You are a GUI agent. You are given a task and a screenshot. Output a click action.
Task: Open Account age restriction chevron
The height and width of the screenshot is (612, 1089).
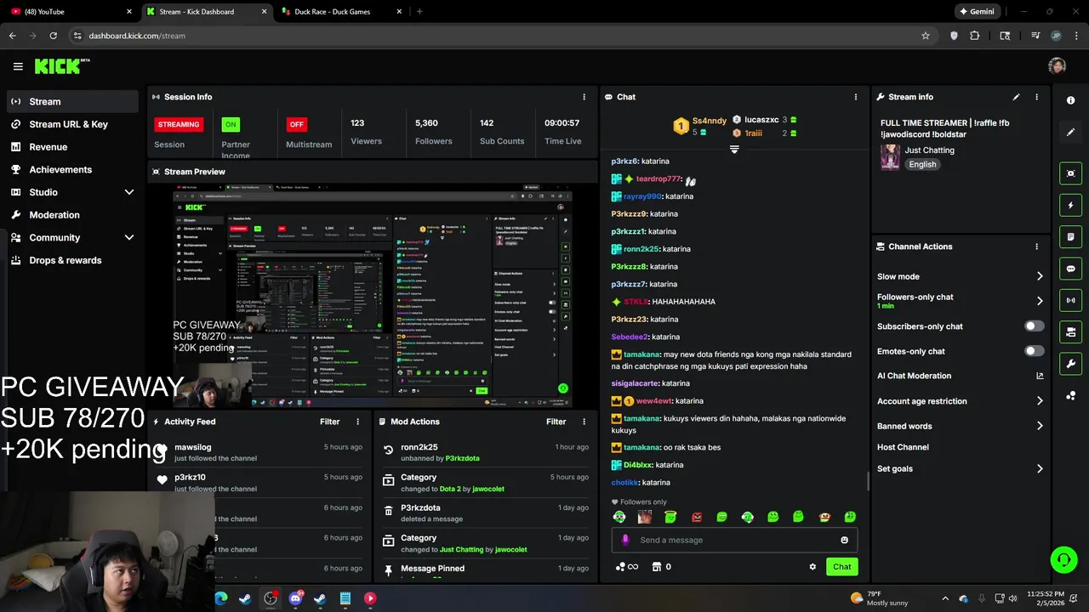(x=1040, y=401)
